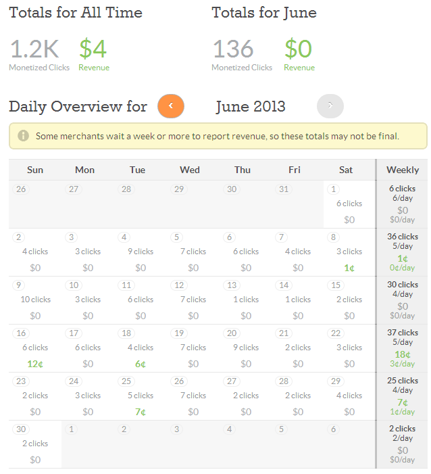The image size is (431, 474).
Task: Select June 16 cell showing 12¢
Action: click(35, 348)
